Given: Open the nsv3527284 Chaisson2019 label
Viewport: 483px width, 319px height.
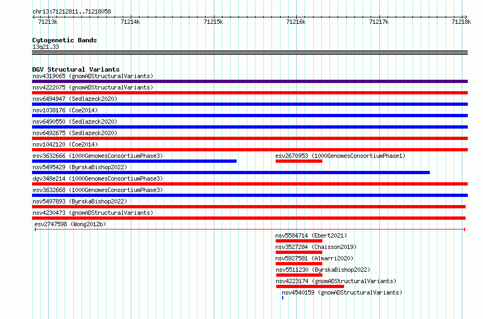Looking at the screenshot, I should click(x=316, y=247).
